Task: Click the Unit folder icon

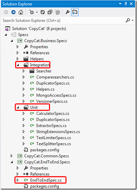Action: [26, 107]
